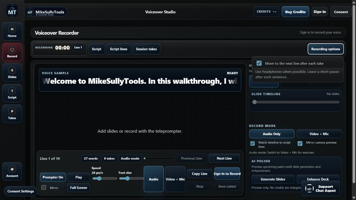Choose the large Video + Mic tile
The height and width of the screenshot is (200, 356).
175,179
